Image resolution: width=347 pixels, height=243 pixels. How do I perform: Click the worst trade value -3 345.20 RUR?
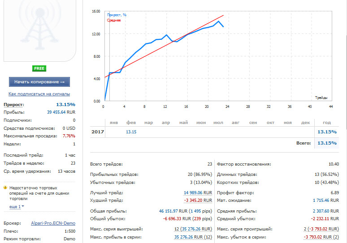(x=198, y=200)
